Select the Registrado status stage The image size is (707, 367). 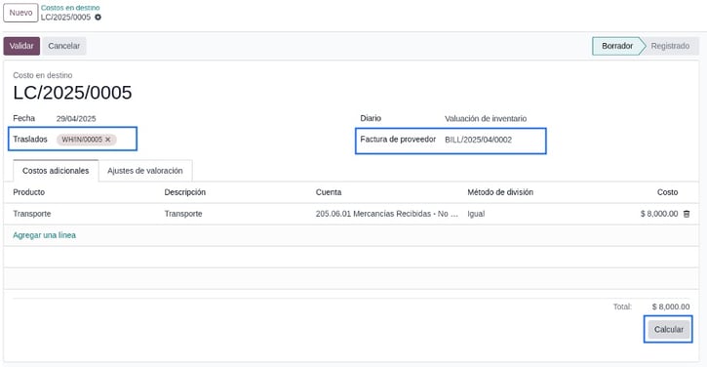click(x=670, y=46)
